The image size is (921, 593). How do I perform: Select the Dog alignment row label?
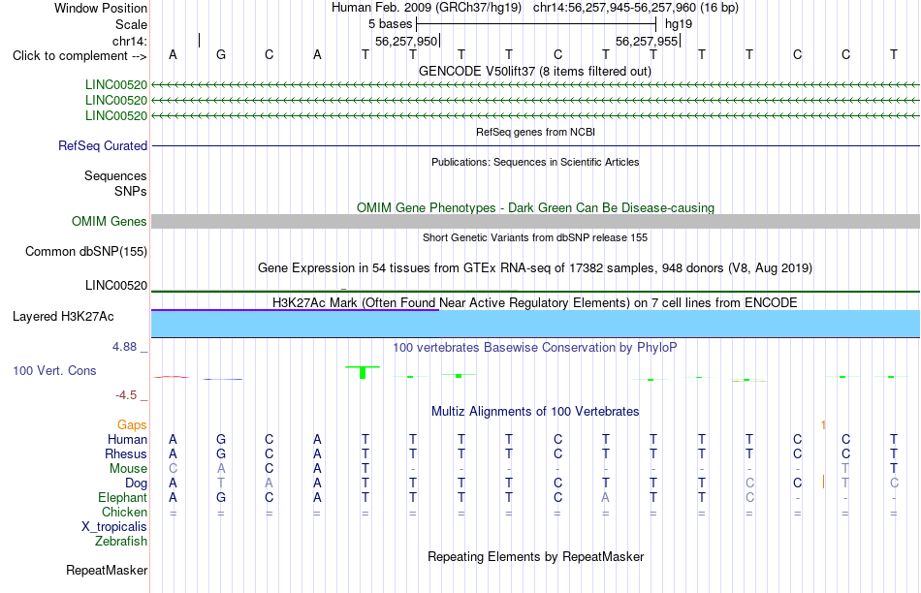tap(137, 484)
